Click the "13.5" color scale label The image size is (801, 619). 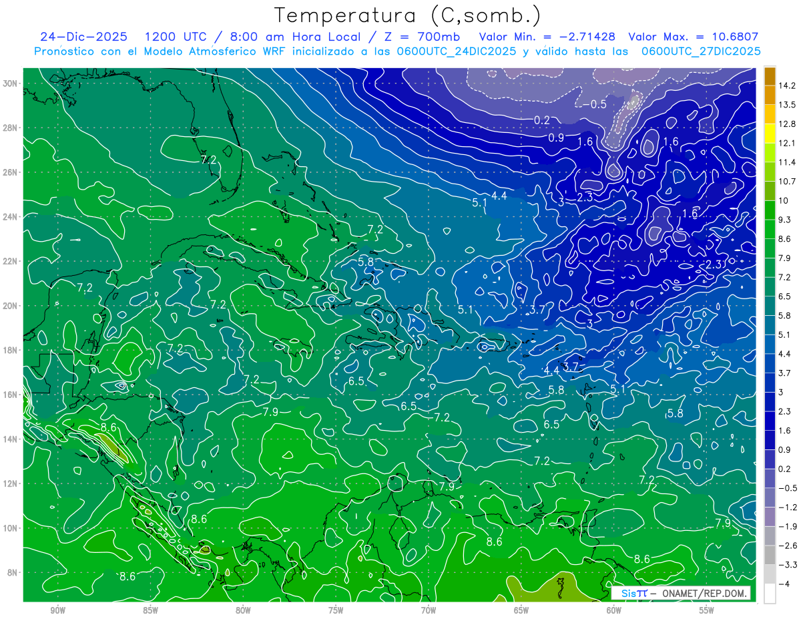tap(788, 105)
